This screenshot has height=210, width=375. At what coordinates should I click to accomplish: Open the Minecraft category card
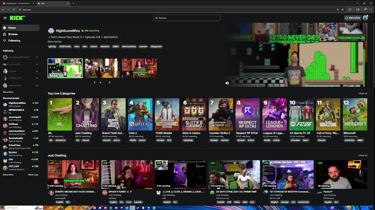355,114
